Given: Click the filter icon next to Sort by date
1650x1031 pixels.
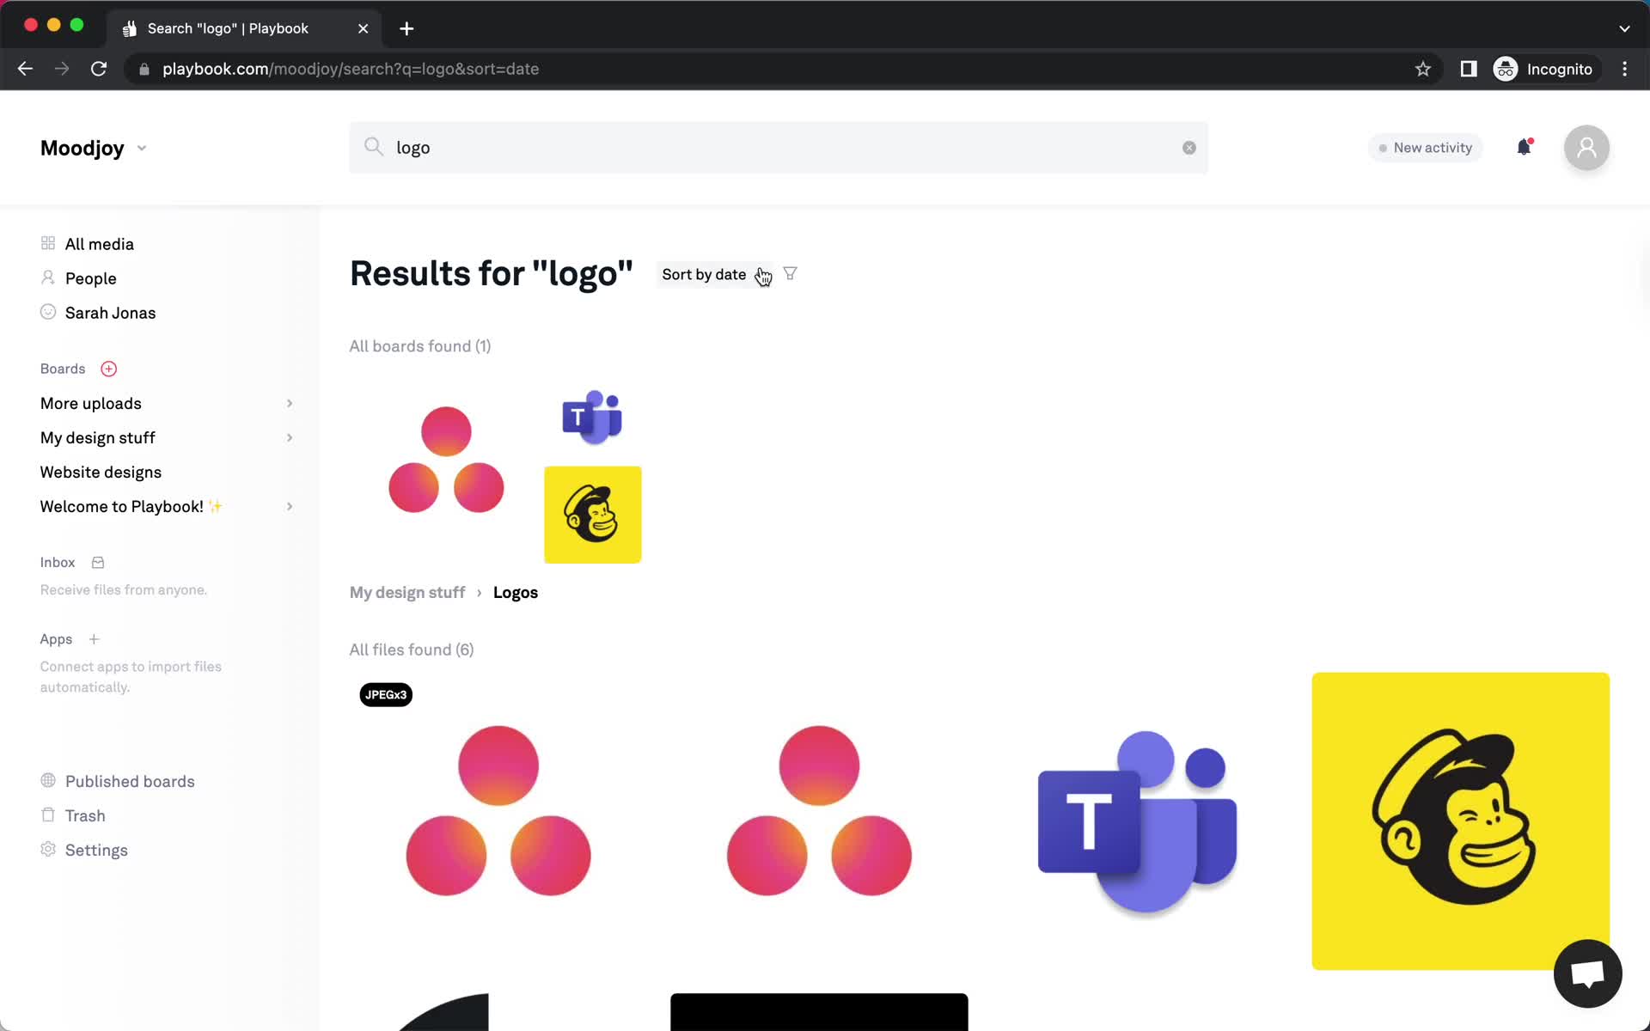Looking at the screenshot, I should [790, 273].
